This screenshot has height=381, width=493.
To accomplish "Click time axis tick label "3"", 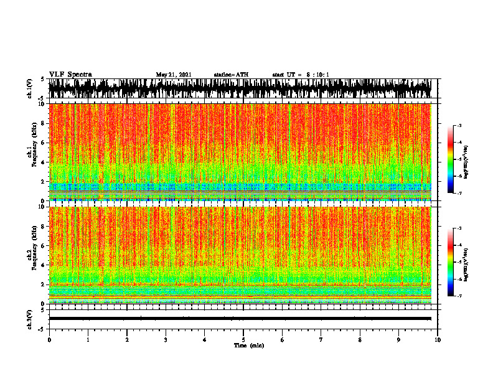I will pos(166,340).
